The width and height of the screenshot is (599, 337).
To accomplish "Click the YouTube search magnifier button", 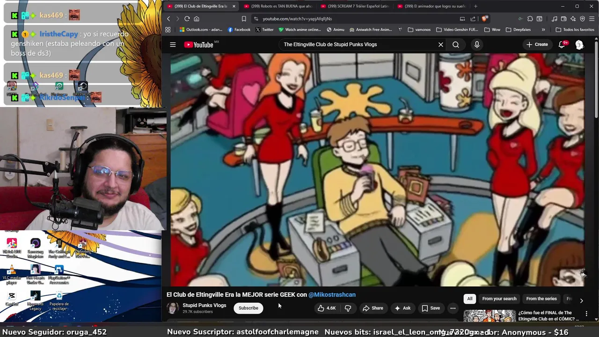I will pyautogui.click(x=456, y=44).
